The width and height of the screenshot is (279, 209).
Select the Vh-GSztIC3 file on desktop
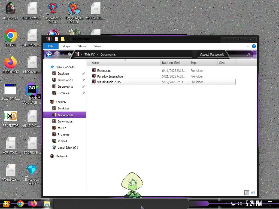click(x=96, y=11)
